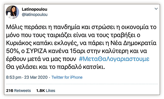The width and height of the screenshot is (164, 99).
Task: Click the tweet's first line starting Μόλις περάσει
Action: pos(81,27)
